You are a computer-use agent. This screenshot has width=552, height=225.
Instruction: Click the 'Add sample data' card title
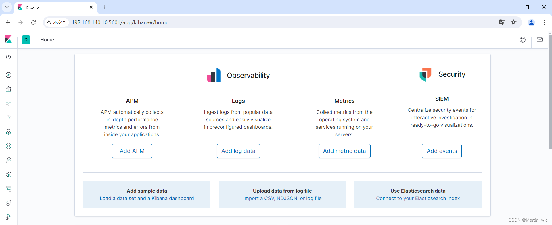coord(147,191)
